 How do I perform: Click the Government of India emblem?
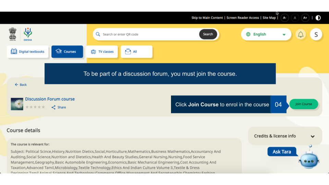click(x=13, y=34)
